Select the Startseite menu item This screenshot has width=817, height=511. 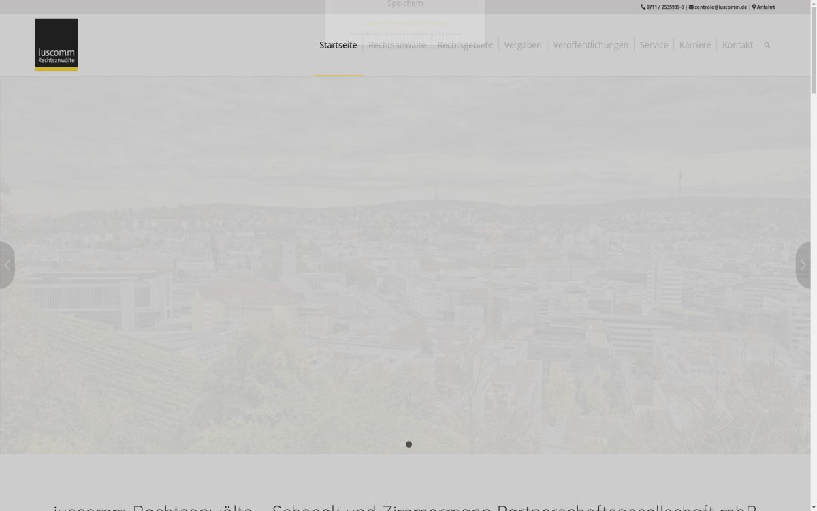point(338,45)
